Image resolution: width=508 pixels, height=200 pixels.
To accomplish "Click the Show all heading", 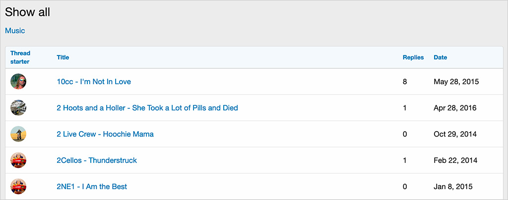I will pyautogui.click(x=27, y=12).
